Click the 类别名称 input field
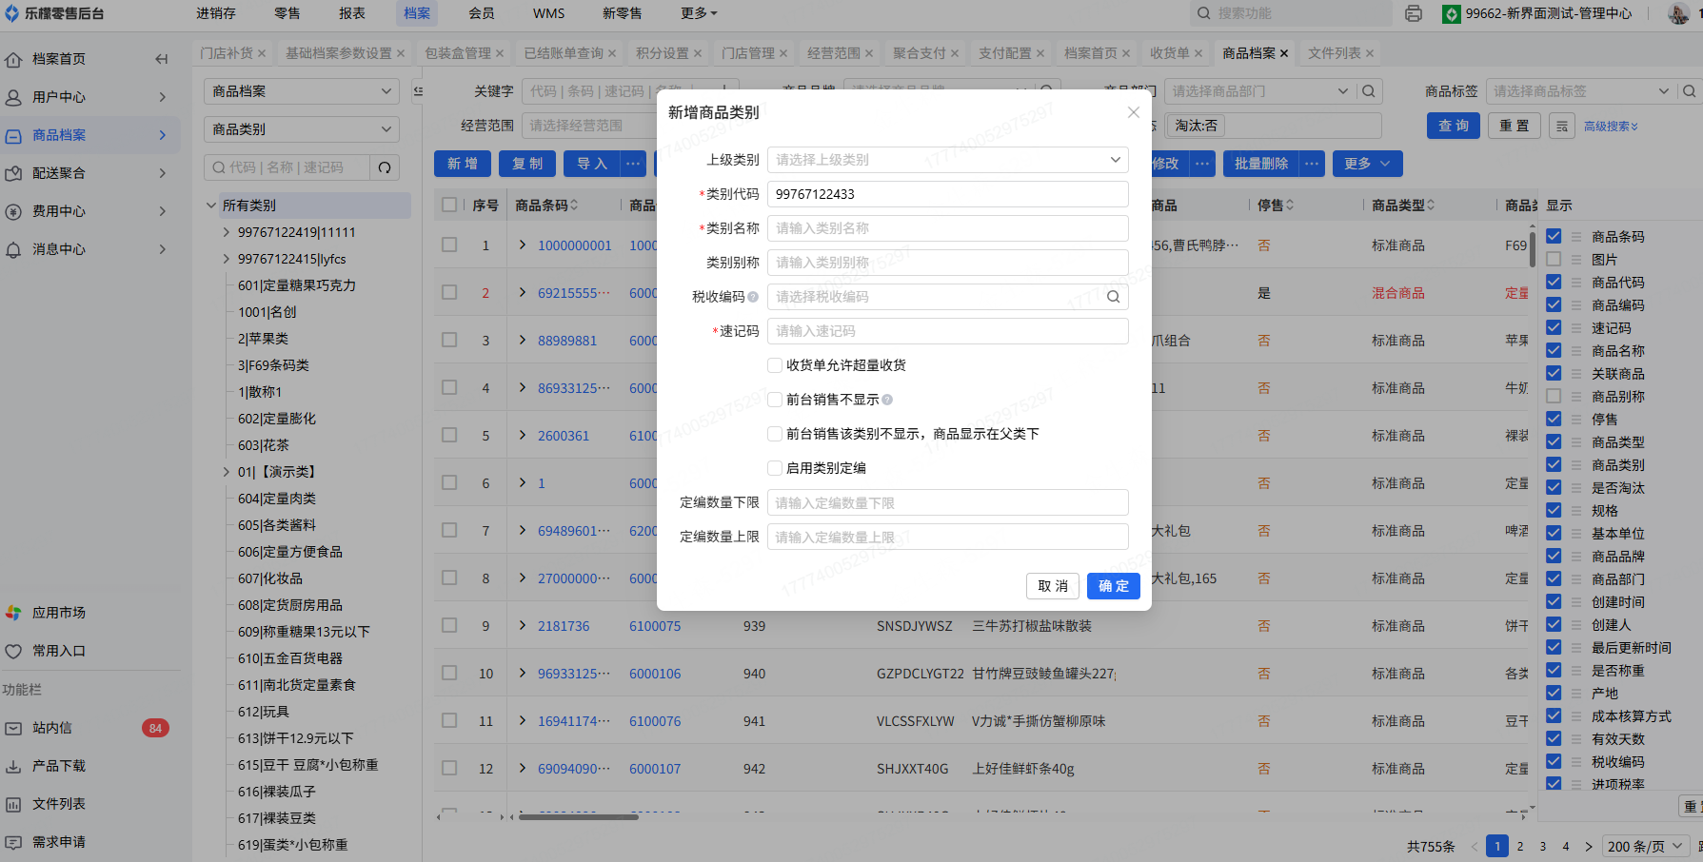Screen dimensions: 1703x862 947,228
